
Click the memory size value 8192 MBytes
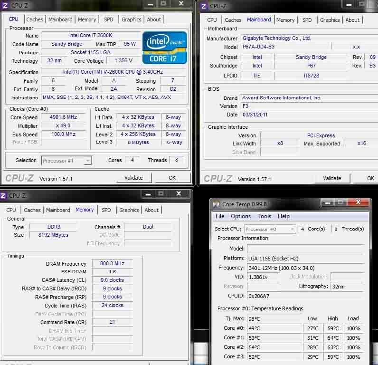(53, 235)
